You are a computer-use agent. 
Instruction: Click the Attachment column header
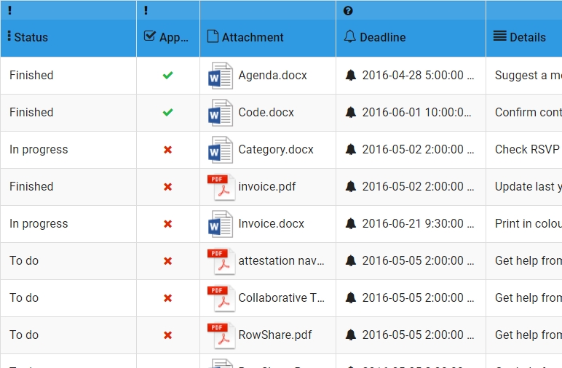(x=268, y=37)
